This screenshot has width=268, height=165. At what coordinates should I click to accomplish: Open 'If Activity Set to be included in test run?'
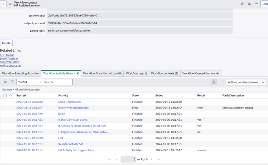point(82,126)
